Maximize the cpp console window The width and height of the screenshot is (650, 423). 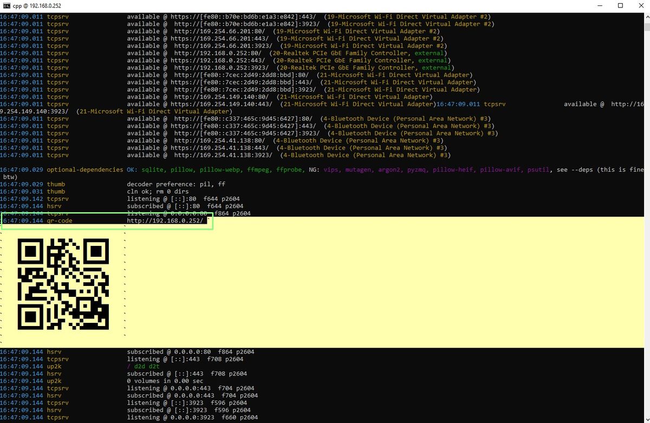(x=620, y=6)
